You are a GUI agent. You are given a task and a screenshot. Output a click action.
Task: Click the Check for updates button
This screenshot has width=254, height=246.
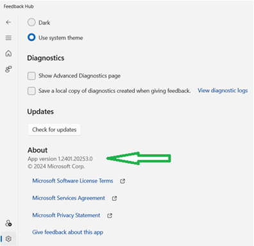point(54,129)
